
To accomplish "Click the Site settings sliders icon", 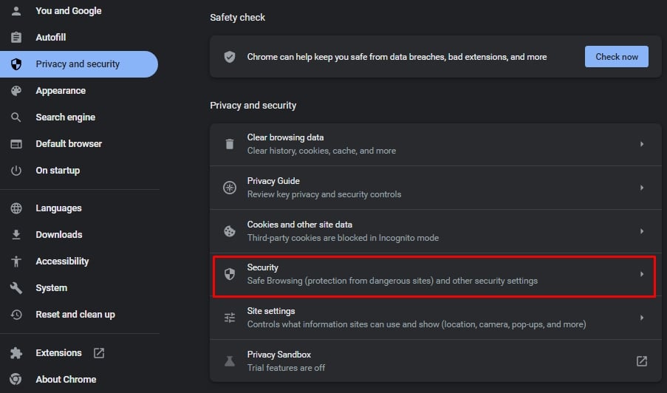I will 230,318.
